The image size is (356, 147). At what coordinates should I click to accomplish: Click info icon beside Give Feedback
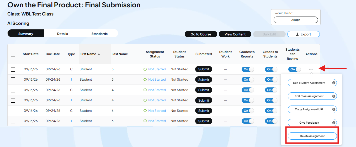(x=334, y=123)
